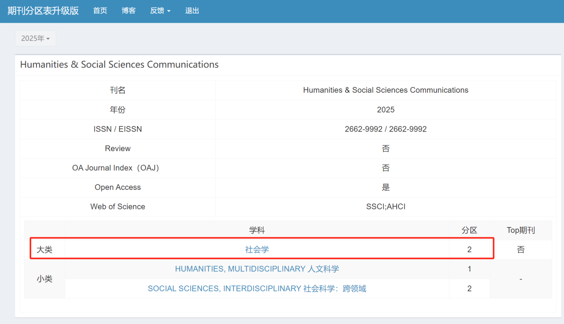Click the 否 value in OAJ row
Screen dimensions: 564x324
coord(386,168)
